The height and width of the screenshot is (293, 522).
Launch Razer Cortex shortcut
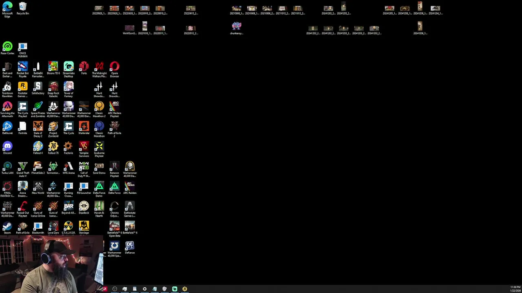pos(7,48)
